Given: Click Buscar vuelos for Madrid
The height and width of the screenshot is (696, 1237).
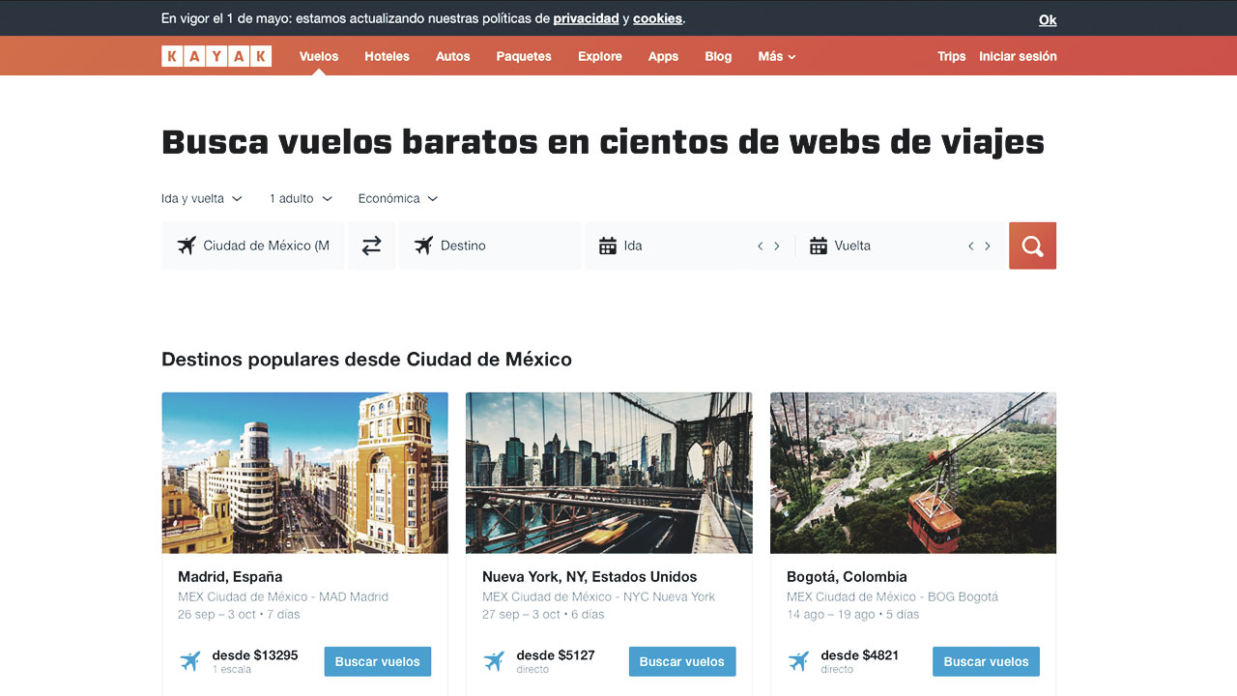Looking at the screenshot, I should click(377, 661).
